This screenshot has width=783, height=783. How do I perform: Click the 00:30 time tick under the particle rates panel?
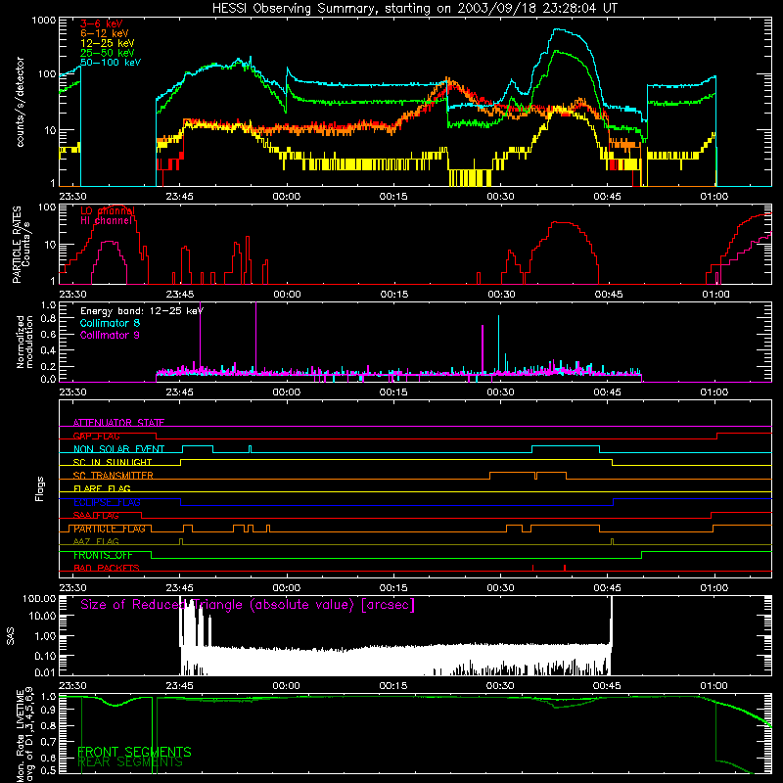pos(501,295)
